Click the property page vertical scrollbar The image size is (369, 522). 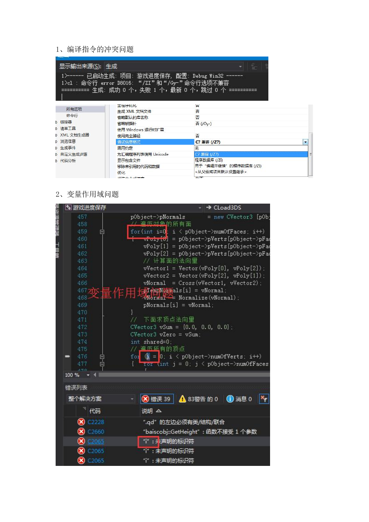tap(311, 155)
